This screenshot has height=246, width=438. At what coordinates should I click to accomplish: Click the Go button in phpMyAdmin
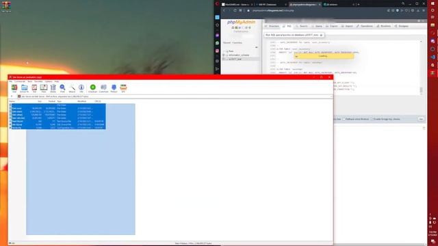[x=421, y=119]
